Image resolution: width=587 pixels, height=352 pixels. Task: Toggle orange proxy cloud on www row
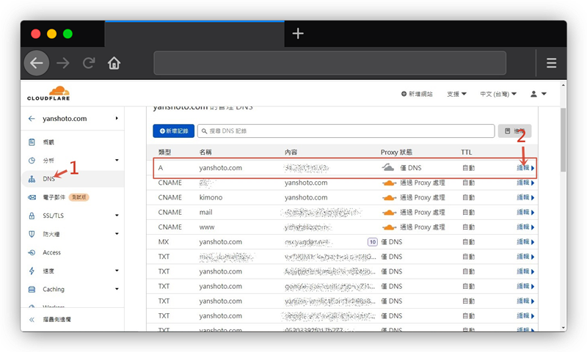[389, 227]
